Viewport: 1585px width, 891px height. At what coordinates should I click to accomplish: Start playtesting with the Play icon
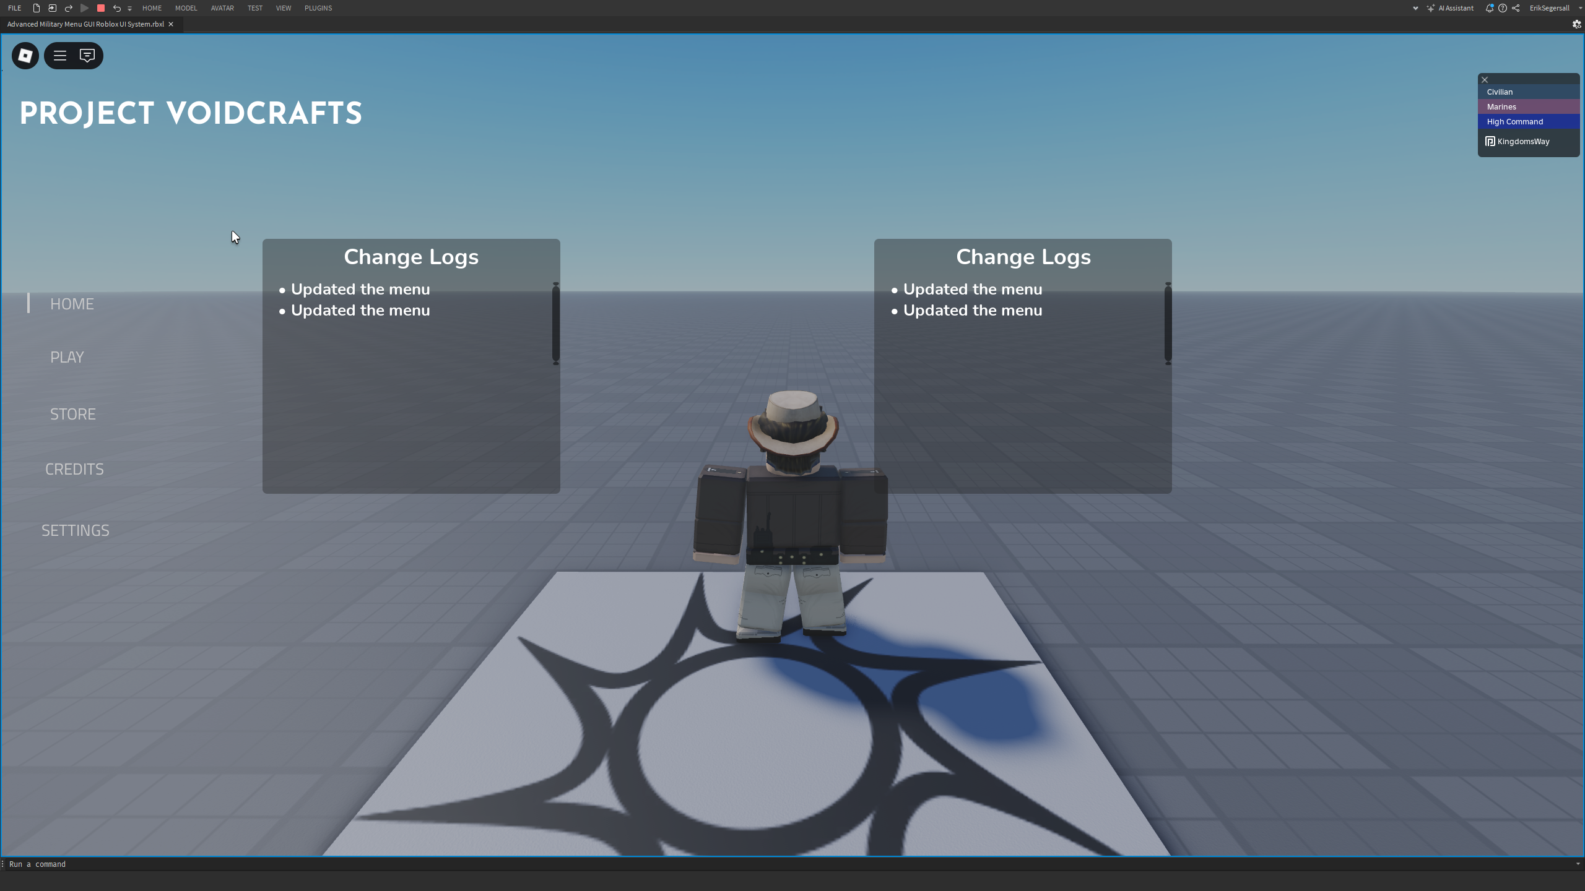pyautogui.click(x=84, y=8)
